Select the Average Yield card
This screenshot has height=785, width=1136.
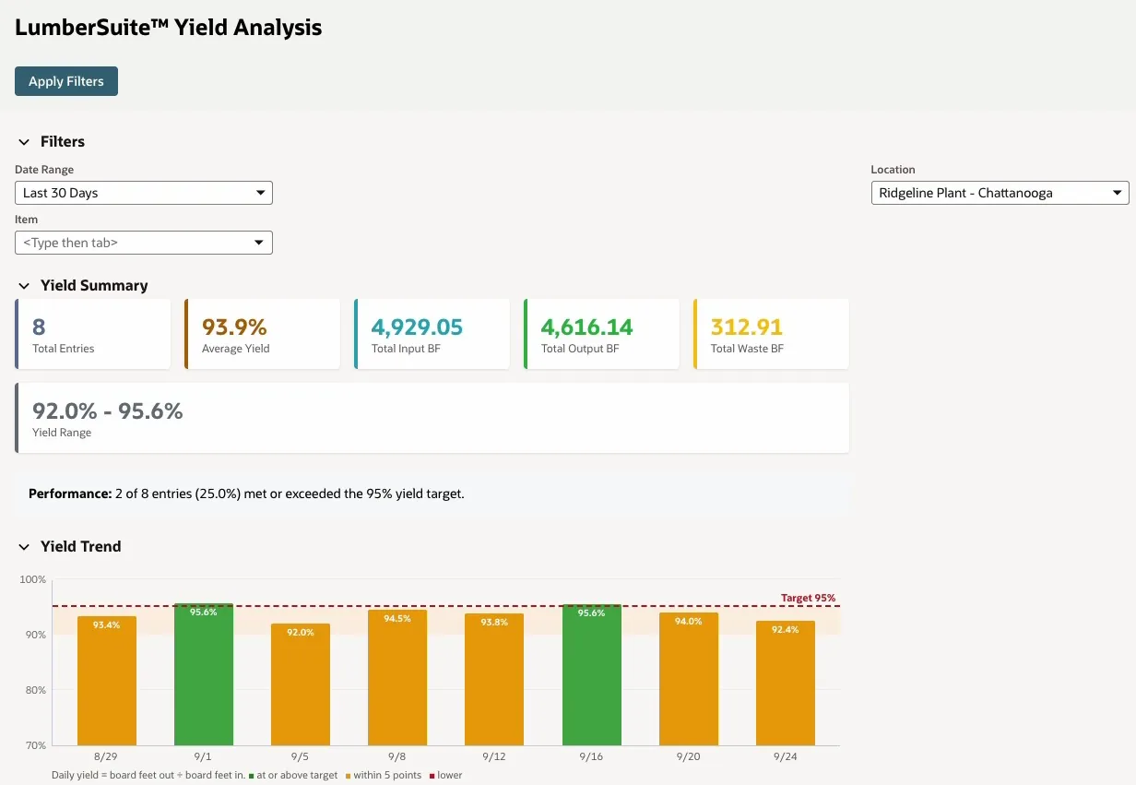pos(262,334)
